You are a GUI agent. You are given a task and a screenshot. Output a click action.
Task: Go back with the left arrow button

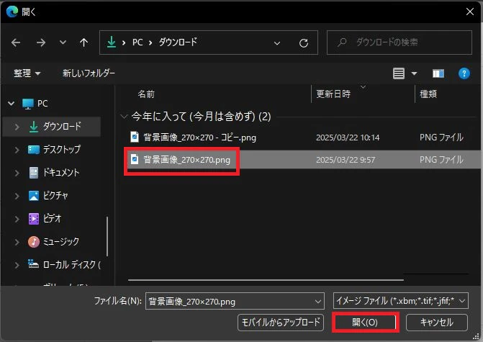click(x=16, y=42)
